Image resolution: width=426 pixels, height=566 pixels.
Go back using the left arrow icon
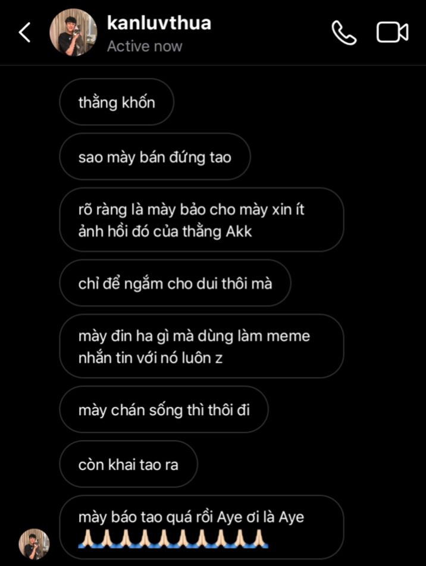pyautogui.click(x=24, y=33)
